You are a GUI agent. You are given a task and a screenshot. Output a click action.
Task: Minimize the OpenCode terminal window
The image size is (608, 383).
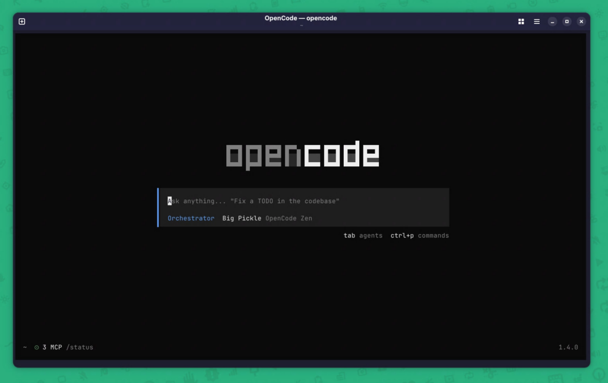tap(552, 21)
